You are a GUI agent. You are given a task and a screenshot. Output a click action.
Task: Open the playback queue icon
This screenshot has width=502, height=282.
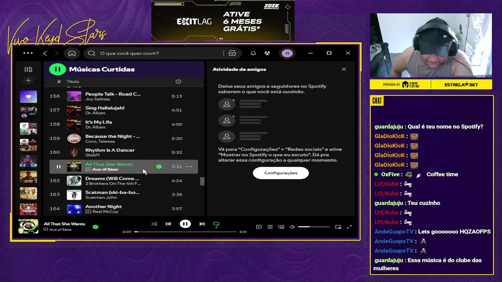270,227
